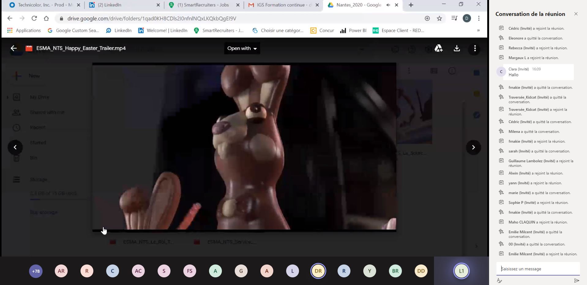
Task: Select the DR participant avatar
Action: point(318,271)
